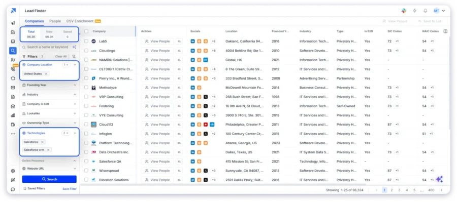Show New results count tab
The image size is (457, 202).
[x=49, y=34]
